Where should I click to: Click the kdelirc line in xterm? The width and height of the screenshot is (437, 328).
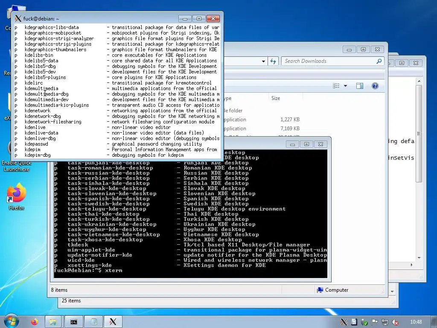(117, 83)
